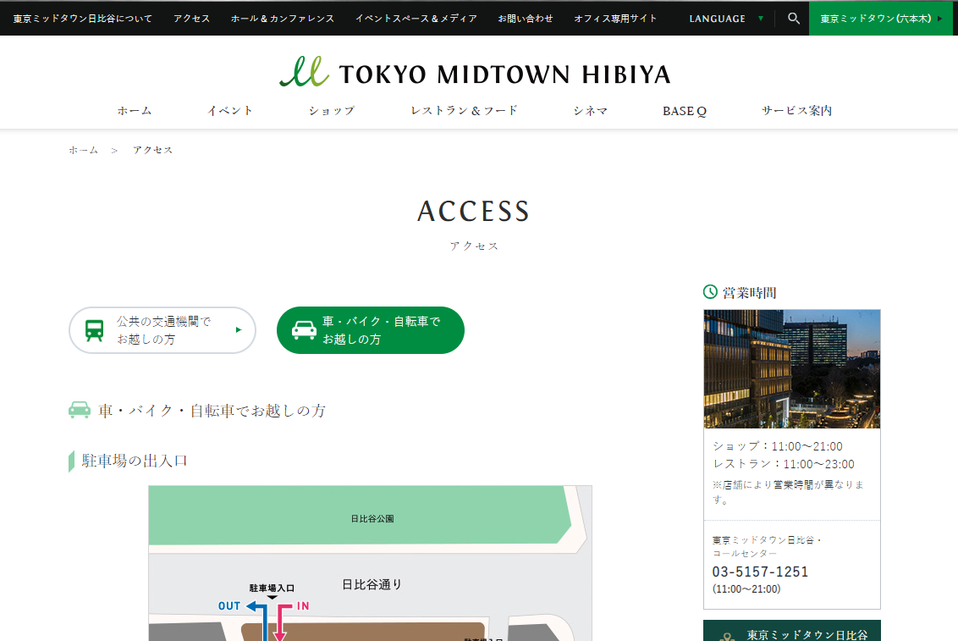Viewport: 958px width, 641px height.
Task: Open ショップ in main navigation
Action: click(x=331, y=111)
